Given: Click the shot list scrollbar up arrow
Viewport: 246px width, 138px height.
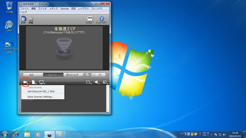Looking at the screenshot, I should [108, 87].
